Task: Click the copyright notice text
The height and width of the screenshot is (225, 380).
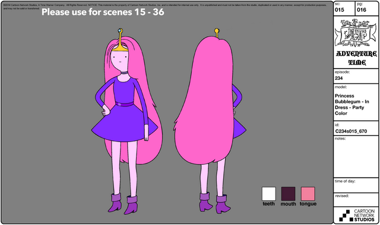Action: click(x=165, y=7)
